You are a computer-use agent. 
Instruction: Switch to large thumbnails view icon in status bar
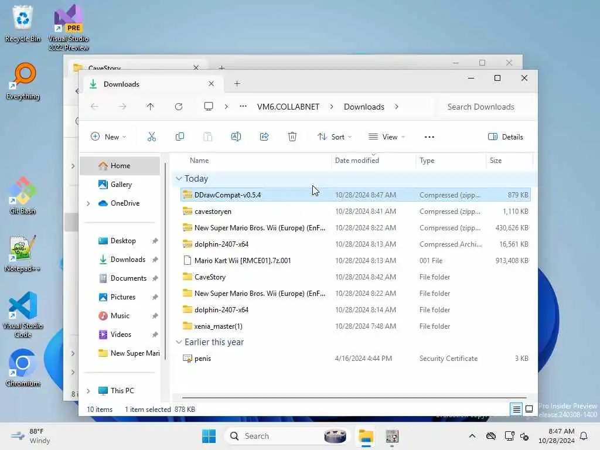point(529,409)
